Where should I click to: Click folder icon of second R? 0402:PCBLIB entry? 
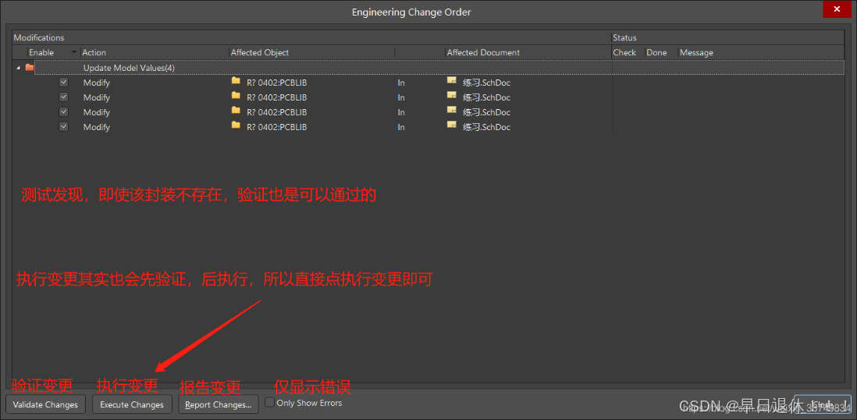click(236, 95)
